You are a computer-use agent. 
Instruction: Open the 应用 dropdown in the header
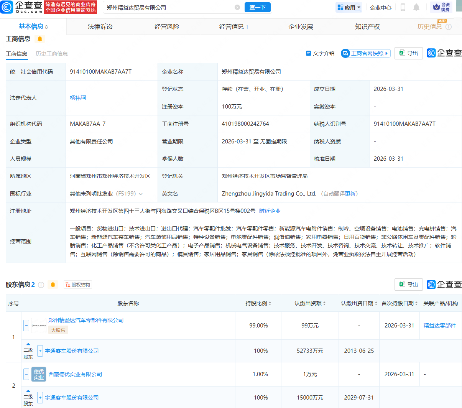tap(348, 7)
